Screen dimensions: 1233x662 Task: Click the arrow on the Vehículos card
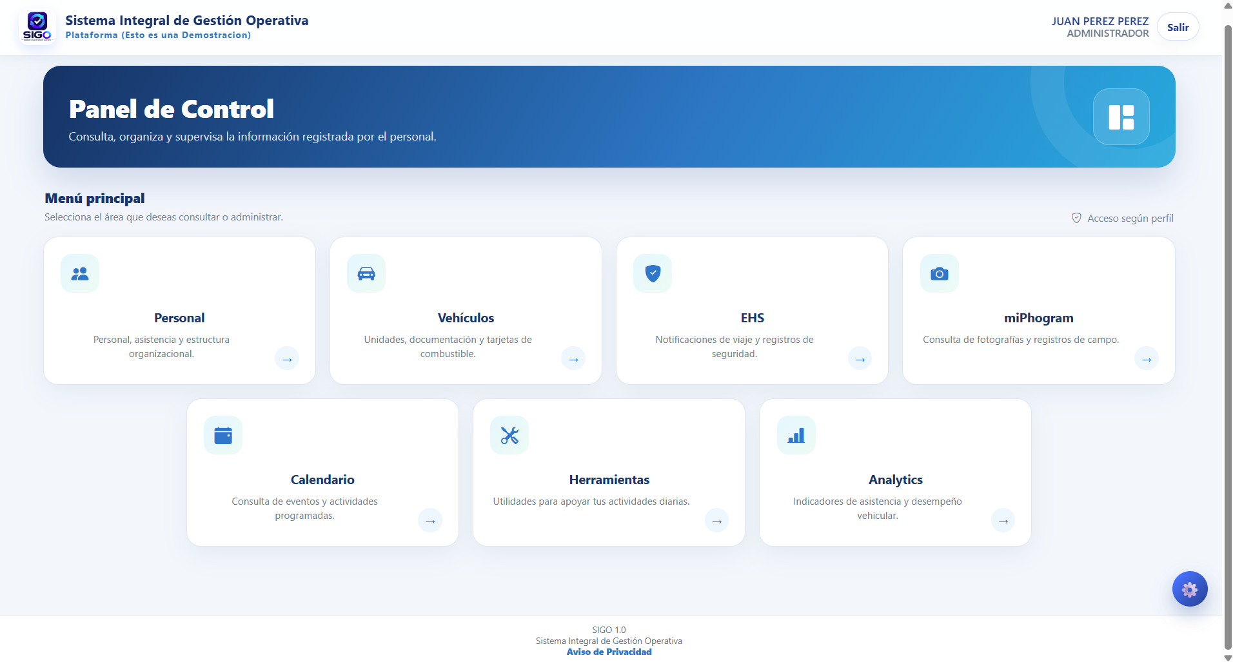573,358
